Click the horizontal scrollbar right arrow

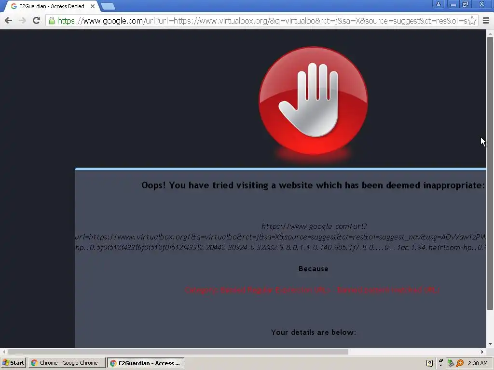tap(482, 352)
